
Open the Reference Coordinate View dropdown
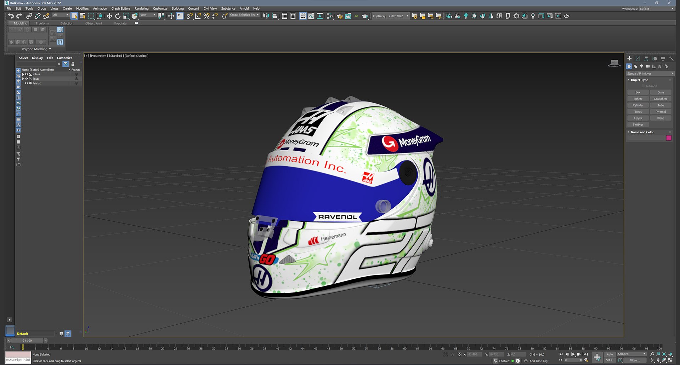click(x=148, y=15)
